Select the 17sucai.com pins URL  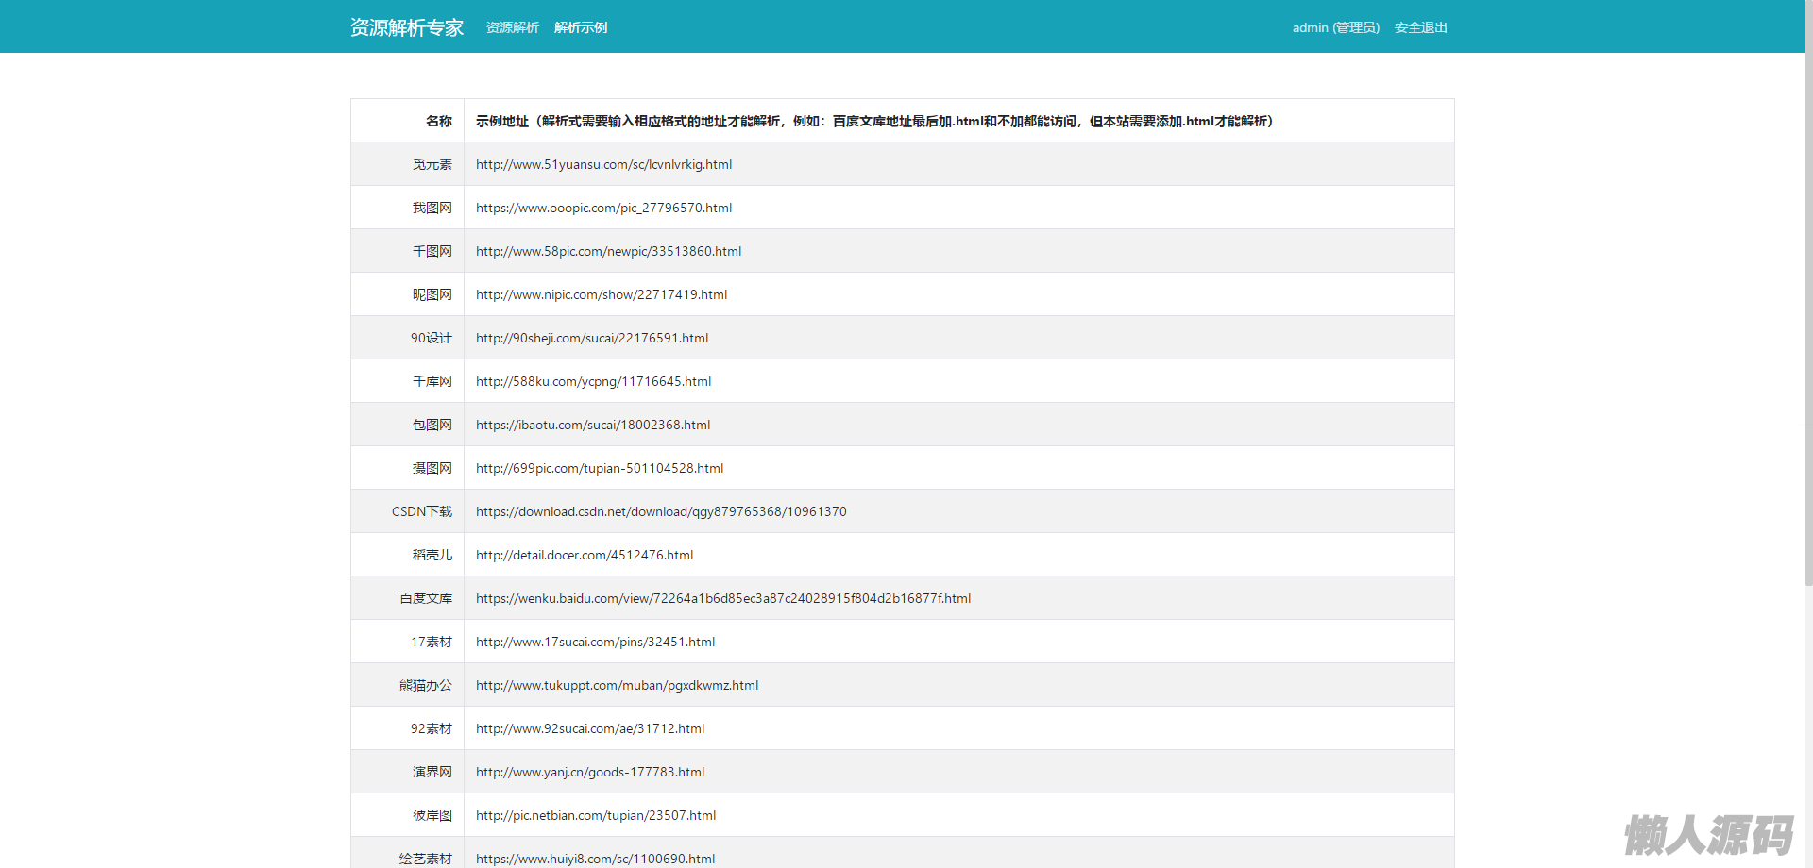coord(596,642)
